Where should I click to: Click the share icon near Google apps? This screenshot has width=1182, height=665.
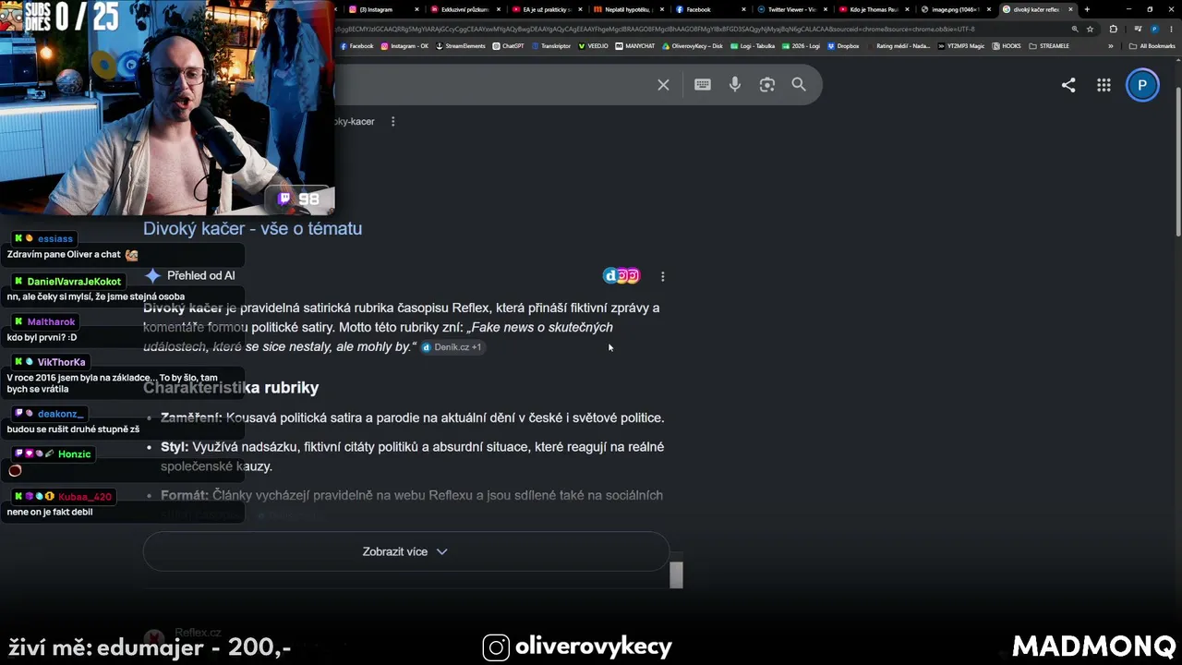(1068, 85)
